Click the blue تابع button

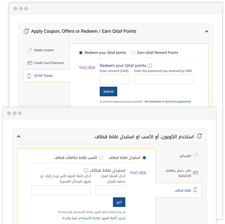click(x=119, y=202)
